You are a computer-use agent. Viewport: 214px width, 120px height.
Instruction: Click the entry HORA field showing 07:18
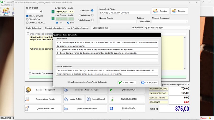point(71,12)
